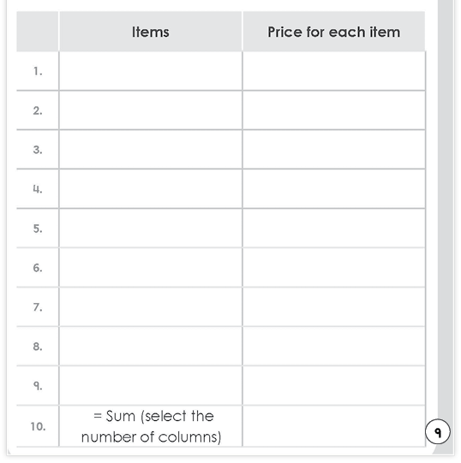The height and width of the screenshot is (463, 461).
Task: Click the Sum formula cell in row 10
Action: point(151,426)
